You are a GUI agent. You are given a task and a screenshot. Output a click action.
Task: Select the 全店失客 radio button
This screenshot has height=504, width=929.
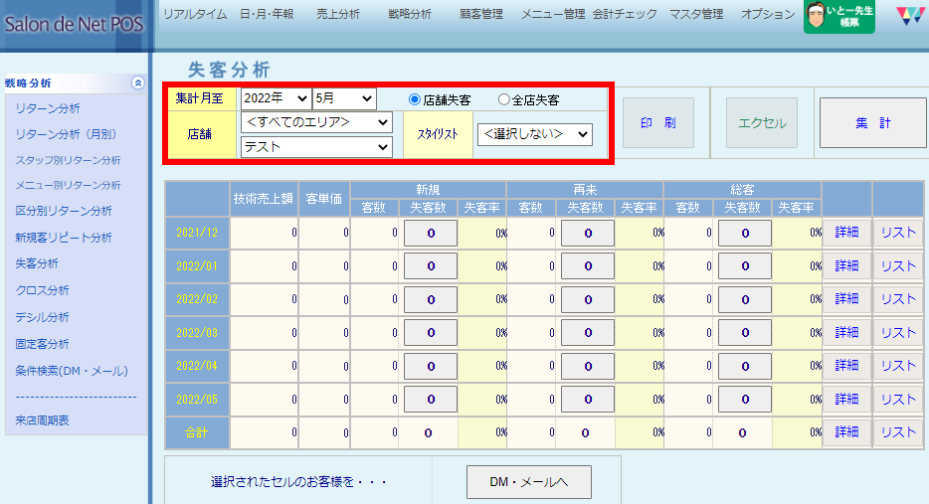(503, 99)
